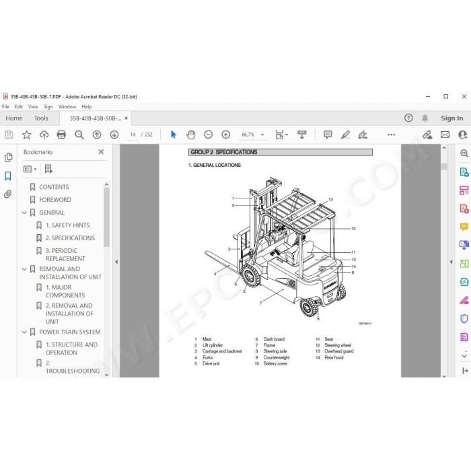
Task: Zoom in with plus icon
Action: point(225,135)
